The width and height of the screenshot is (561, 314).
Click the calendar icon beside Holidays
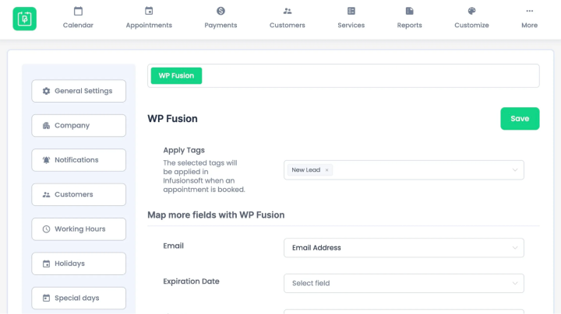(x=46, y=263)
